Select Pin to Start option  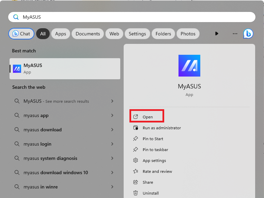pyautogui.click(x=153, y=139)
